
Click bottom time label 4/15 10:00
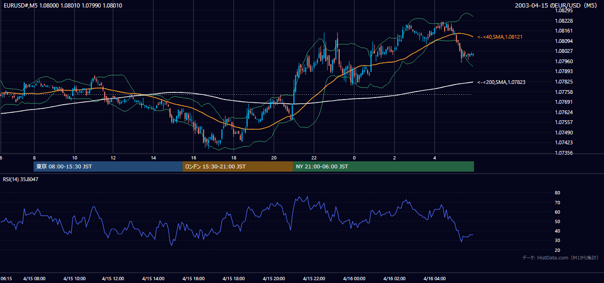[x=75, y=279]
